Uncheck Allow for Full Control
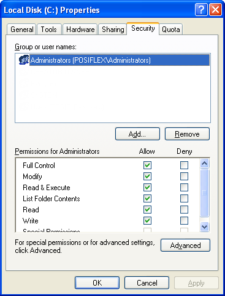This screenshot has height=296, width=225. click(x=147, y=165)
